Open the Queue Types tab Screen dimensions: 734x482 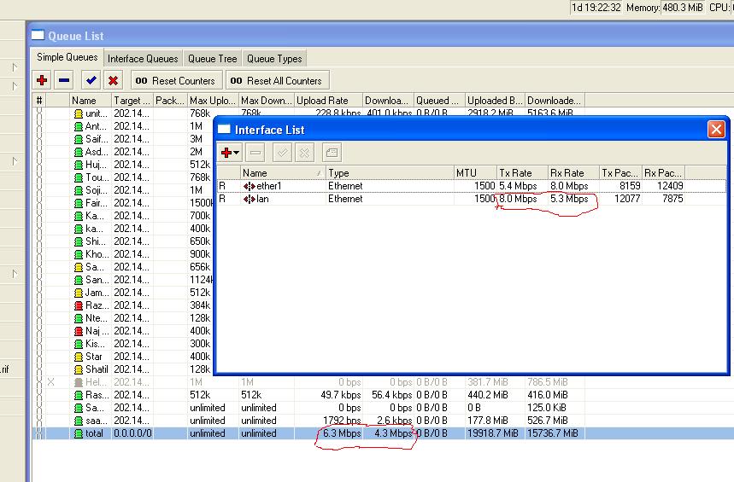pyautogui.click(x=274, y=59)
